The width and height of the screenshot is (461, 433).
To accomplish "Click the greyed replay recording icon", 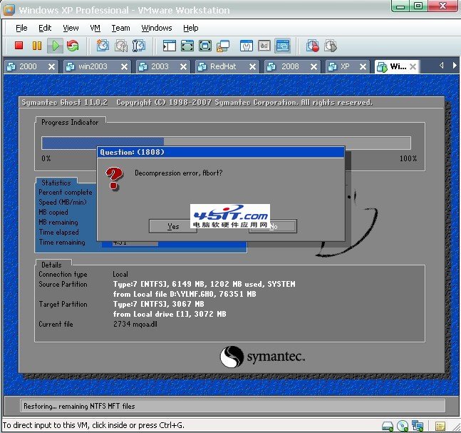I will [x=331, y=46].
